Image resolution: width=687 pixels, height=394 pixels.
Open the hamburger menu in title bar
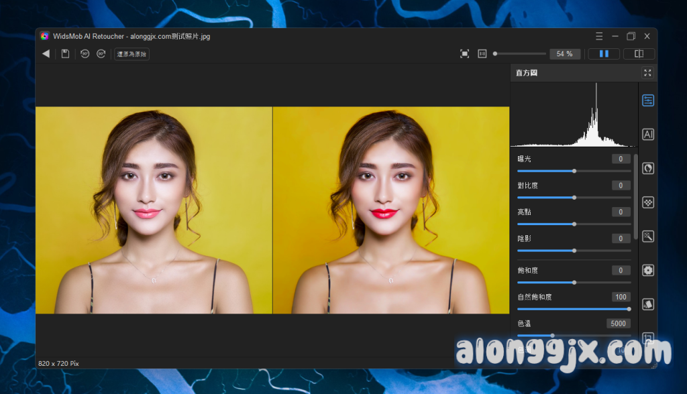pos(599,36)
